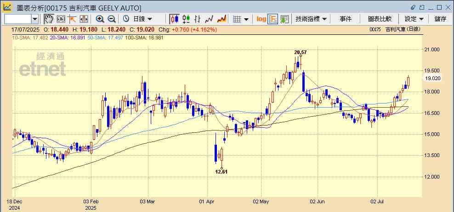Click the 15.000 price axis label
The width and height of the screenshot is (454, 212).
[x=432, y=135]
